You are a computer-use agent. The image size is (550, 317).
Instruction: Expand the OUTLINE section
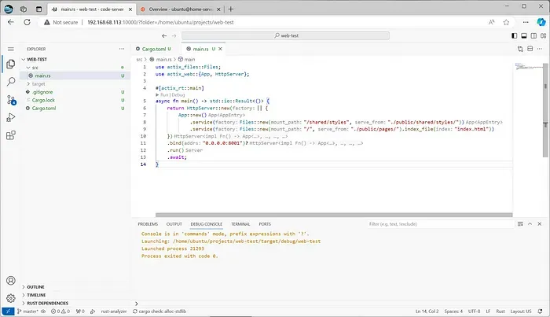coord(35,287)
